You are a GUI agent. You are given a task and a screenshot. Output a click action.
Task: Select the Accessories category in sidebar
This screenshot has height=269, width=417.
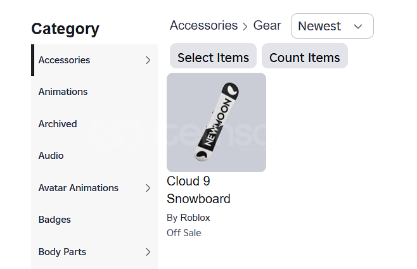click(x=64, y=60)
